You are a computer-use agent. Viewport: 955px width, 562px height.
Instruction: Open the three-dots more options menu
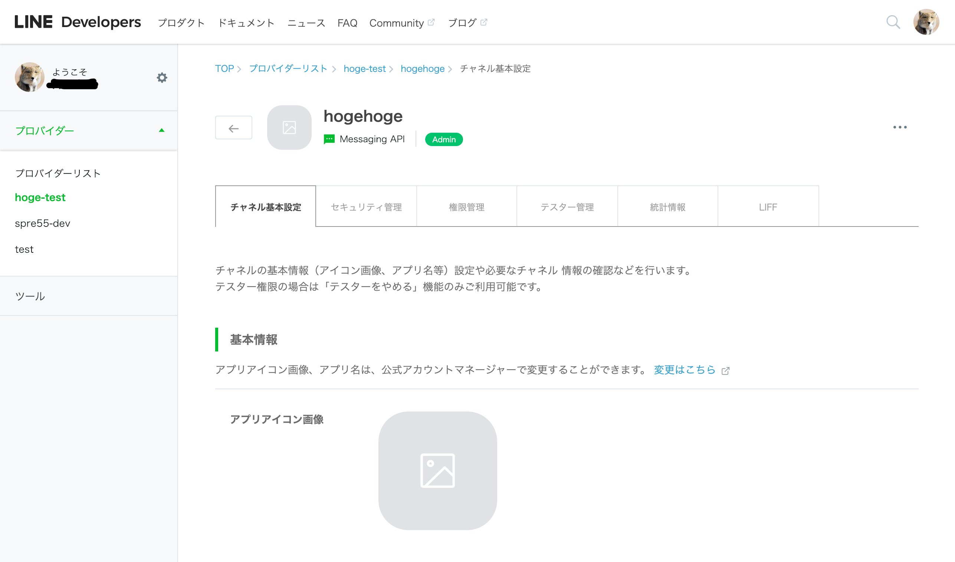pos(900,127)
